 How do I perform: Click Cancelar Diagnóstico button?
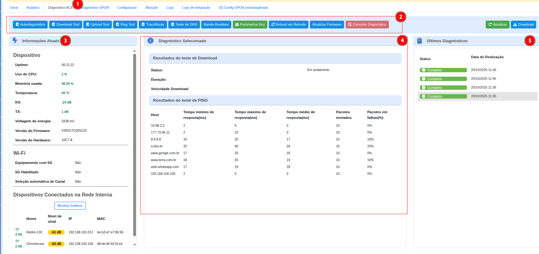367,24
